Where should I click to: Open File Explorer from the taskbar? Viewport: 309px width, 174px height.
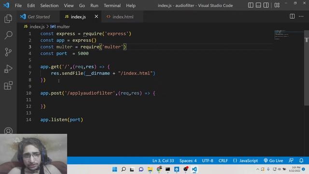150,169
